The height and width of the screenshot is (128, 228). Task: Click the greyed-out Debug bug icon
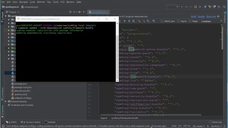point(186,7)
